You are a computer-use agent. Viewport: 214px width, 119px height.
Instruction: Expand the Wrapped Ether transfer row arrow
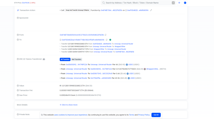click(x=60, y=69)
